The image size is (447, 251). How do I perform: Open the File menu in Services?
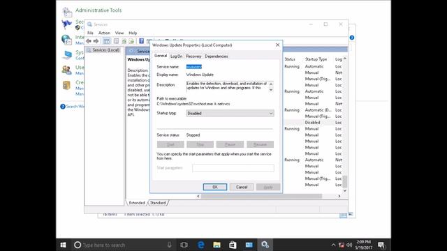pos(90,33)
